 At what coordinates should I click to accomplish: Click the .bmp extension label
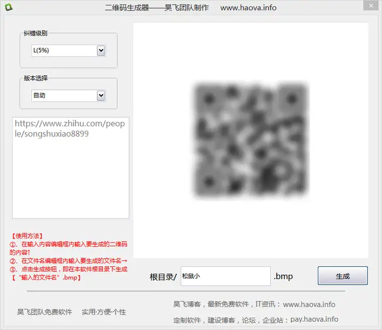pyautogui.click(x=283, y=276)
